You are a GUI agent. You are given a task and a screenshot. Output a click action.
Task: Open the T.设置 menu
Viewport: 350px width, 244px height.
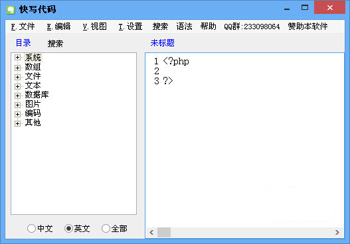[x=130, y=27]
